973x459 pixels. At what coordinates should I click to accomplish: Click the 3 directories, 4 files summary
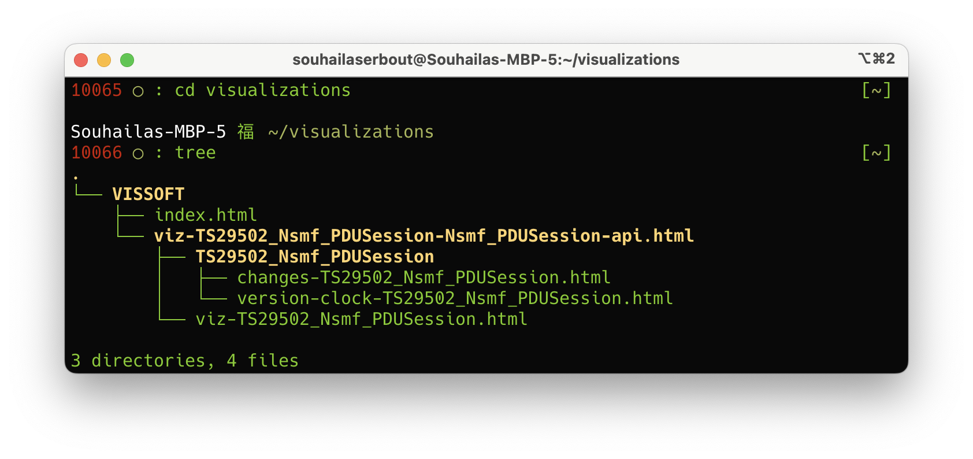tap(185, 361)
